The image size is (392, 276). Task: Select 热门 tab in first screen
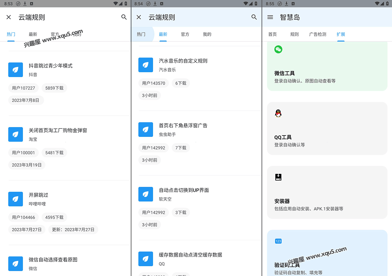pyautogui.click(x=11, y=34)
